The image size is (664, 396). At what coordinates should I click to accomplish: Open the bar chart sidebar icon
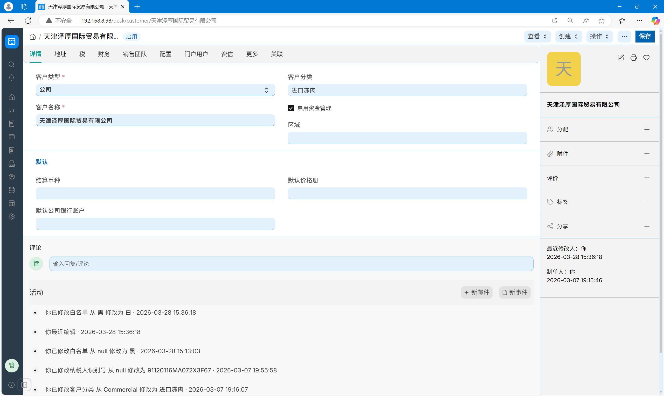point(11,110)
